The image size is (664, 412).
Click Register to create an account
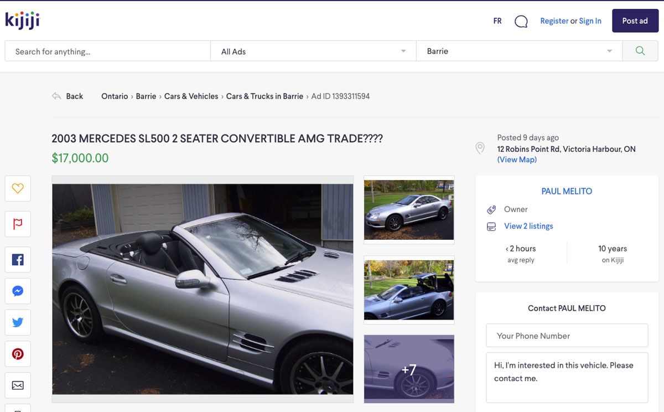click(554, 21)
